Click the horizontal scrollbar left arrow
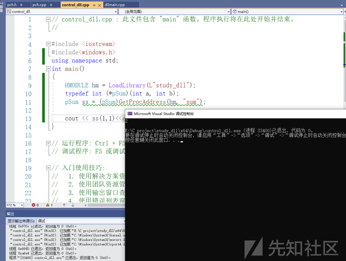The image size is (346, 261). tap(85, 205)
